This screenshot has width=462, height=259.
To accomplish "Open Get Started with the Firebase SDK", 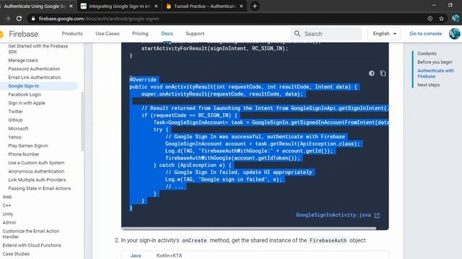I will click(38, 49).
